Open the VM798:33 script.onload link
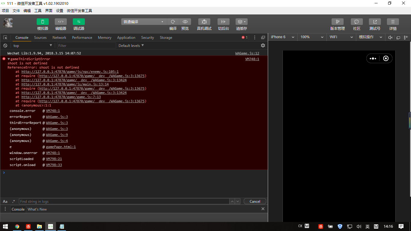Viewport: 411px width, 231px height. point(54,165)
